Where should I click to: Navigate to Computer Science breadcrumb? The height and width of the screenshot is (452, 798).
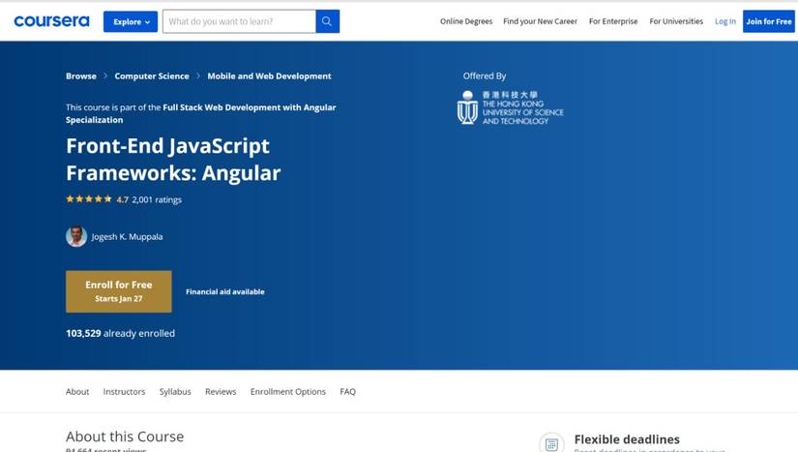pyautogui.click(x=152, y=75)
